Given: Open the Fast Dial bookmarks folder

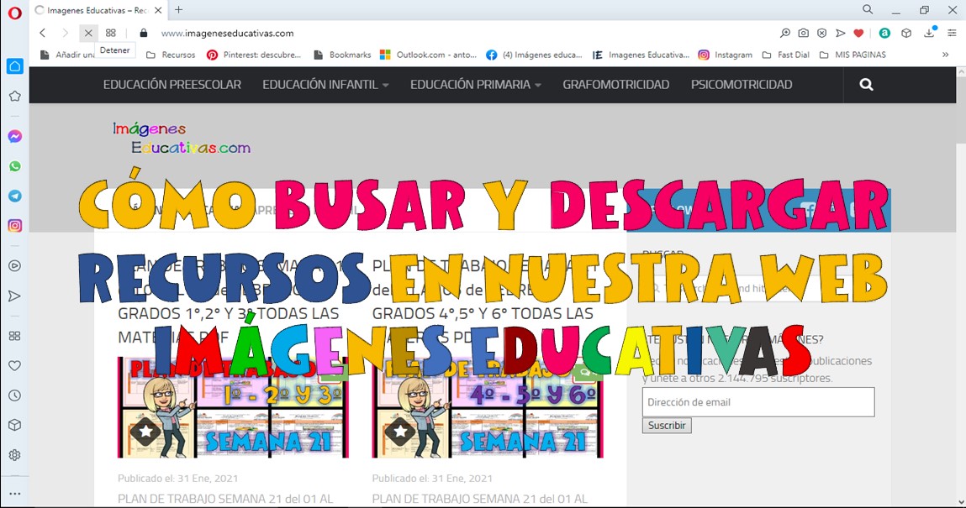Looking at the screenshot, I should 785,55.
